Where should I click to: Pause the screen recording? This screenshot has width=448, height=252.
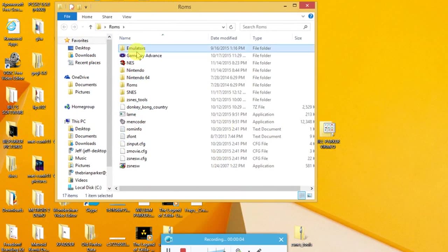(168, 250)
